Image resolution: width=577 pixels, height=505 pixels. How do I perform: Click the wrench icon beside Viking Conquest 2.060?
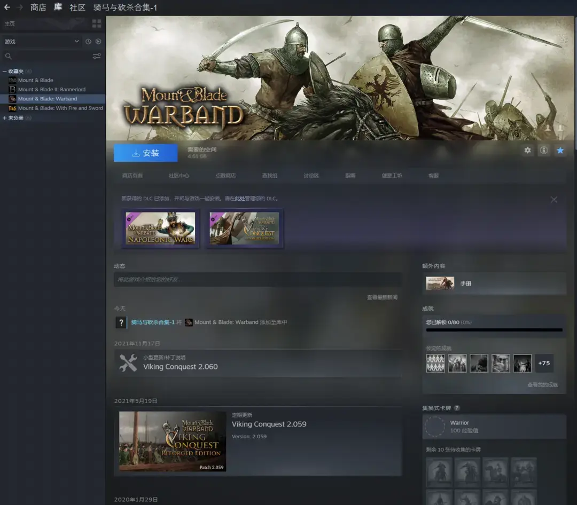click(128, 363)
